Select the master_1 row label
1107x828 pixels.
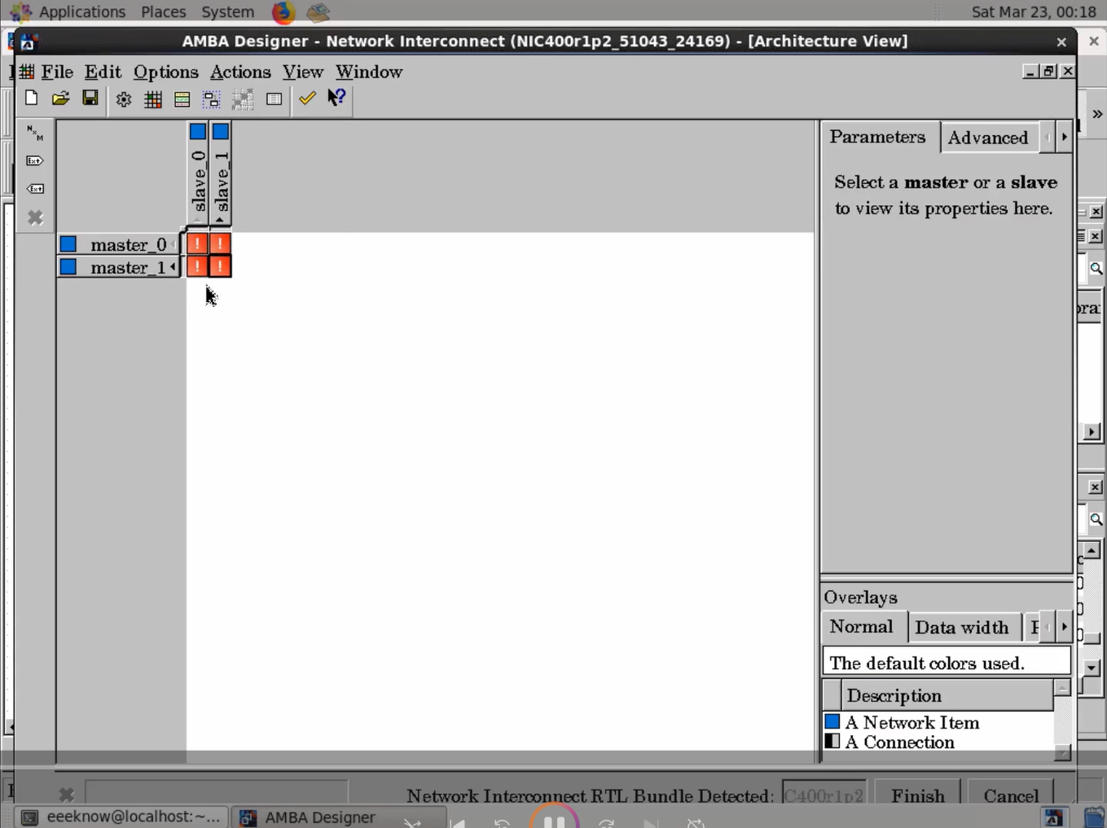point(128,267)
